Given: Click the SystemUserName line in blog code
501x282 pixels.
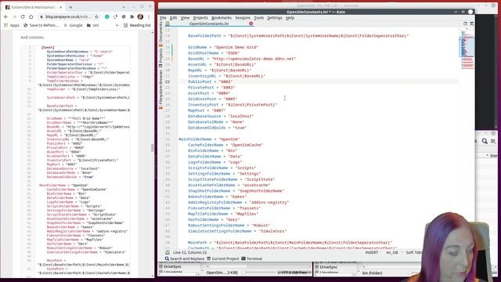Looking at the screenshot, I should 68,60.
